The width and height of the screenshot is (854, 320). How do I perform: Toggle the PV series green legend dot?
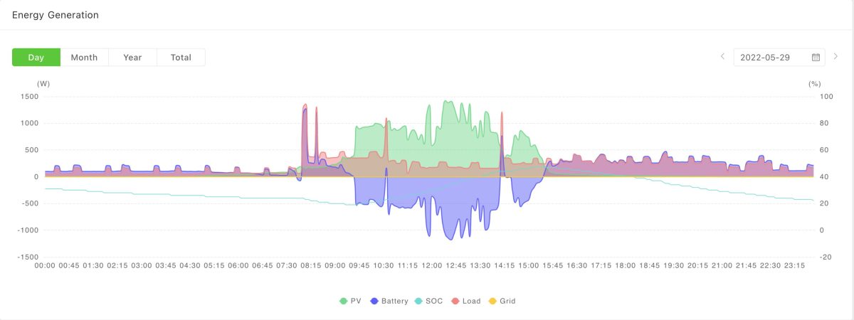[344, 302]
